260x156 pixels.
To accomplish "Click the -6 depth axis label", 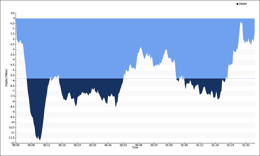I will click(13, 81).
